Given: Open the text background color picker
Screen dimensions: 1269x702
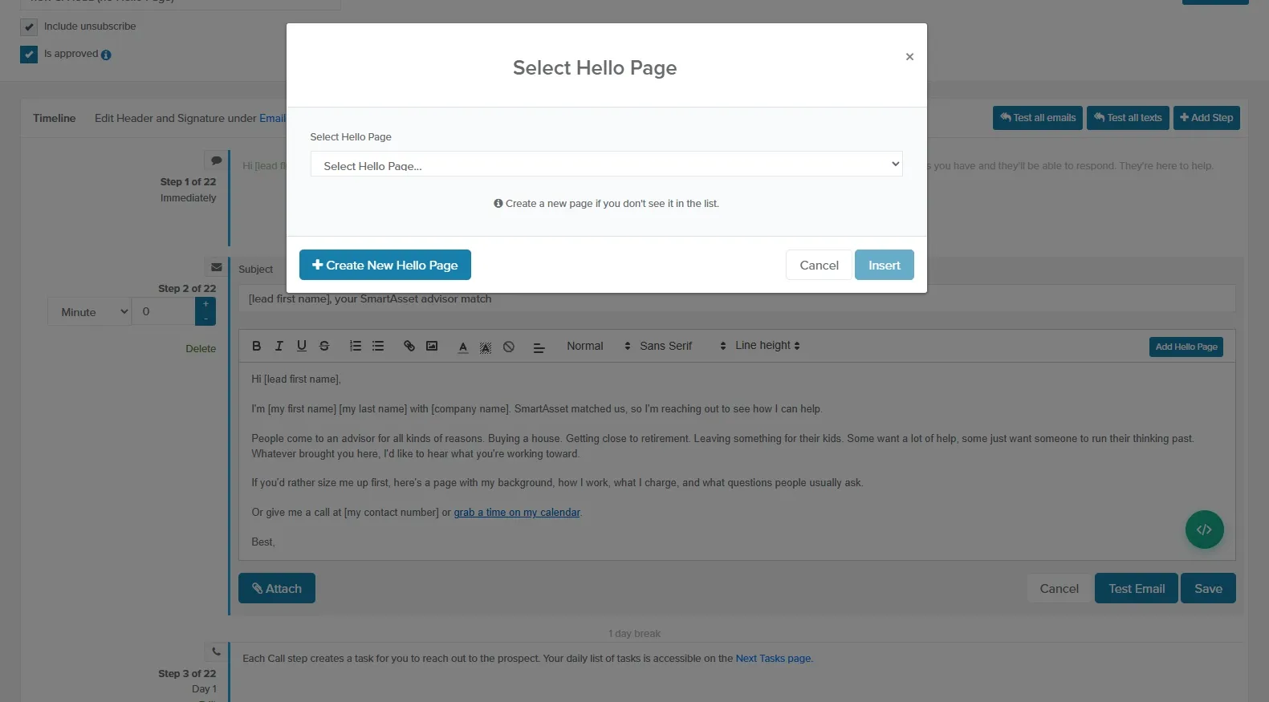Looking at the screenshot, I should tap(486, 347).
